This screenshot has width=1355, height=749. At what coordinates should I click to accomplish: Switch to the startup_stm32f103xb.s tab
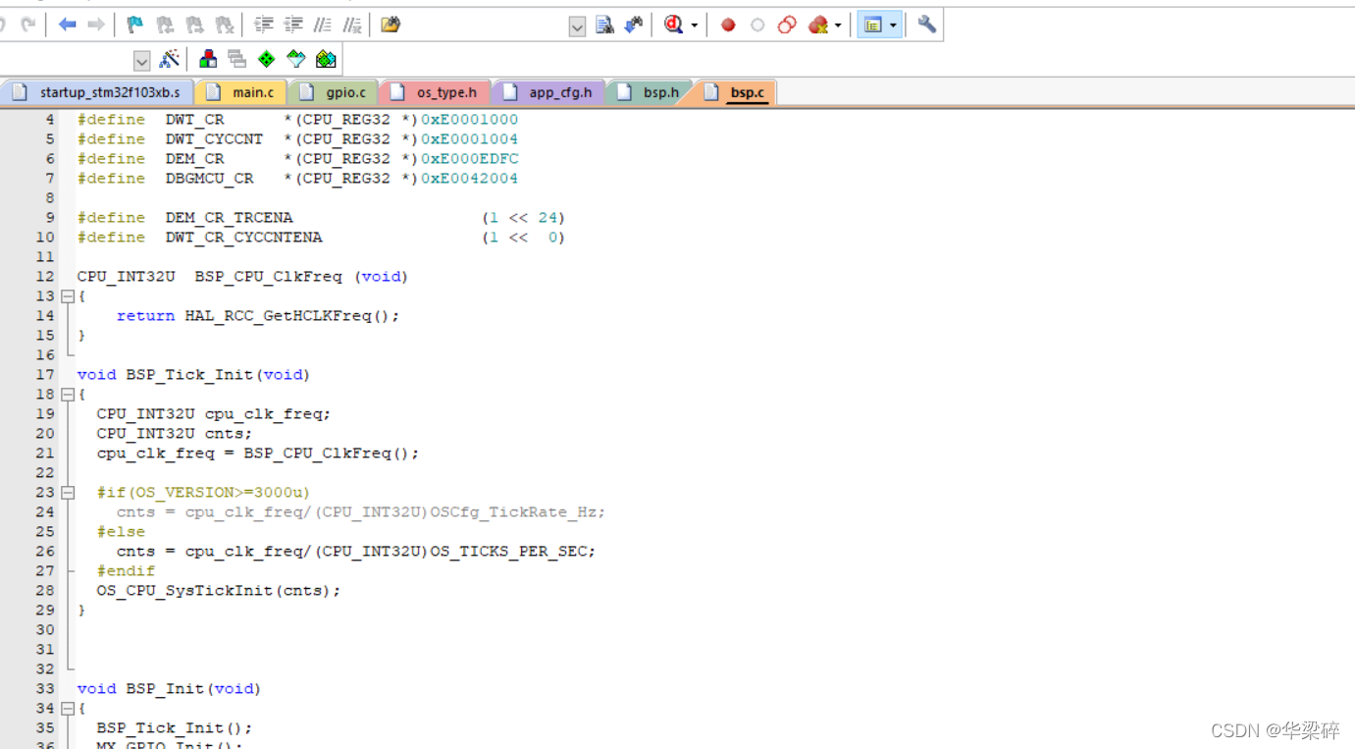tap(97, 92)
